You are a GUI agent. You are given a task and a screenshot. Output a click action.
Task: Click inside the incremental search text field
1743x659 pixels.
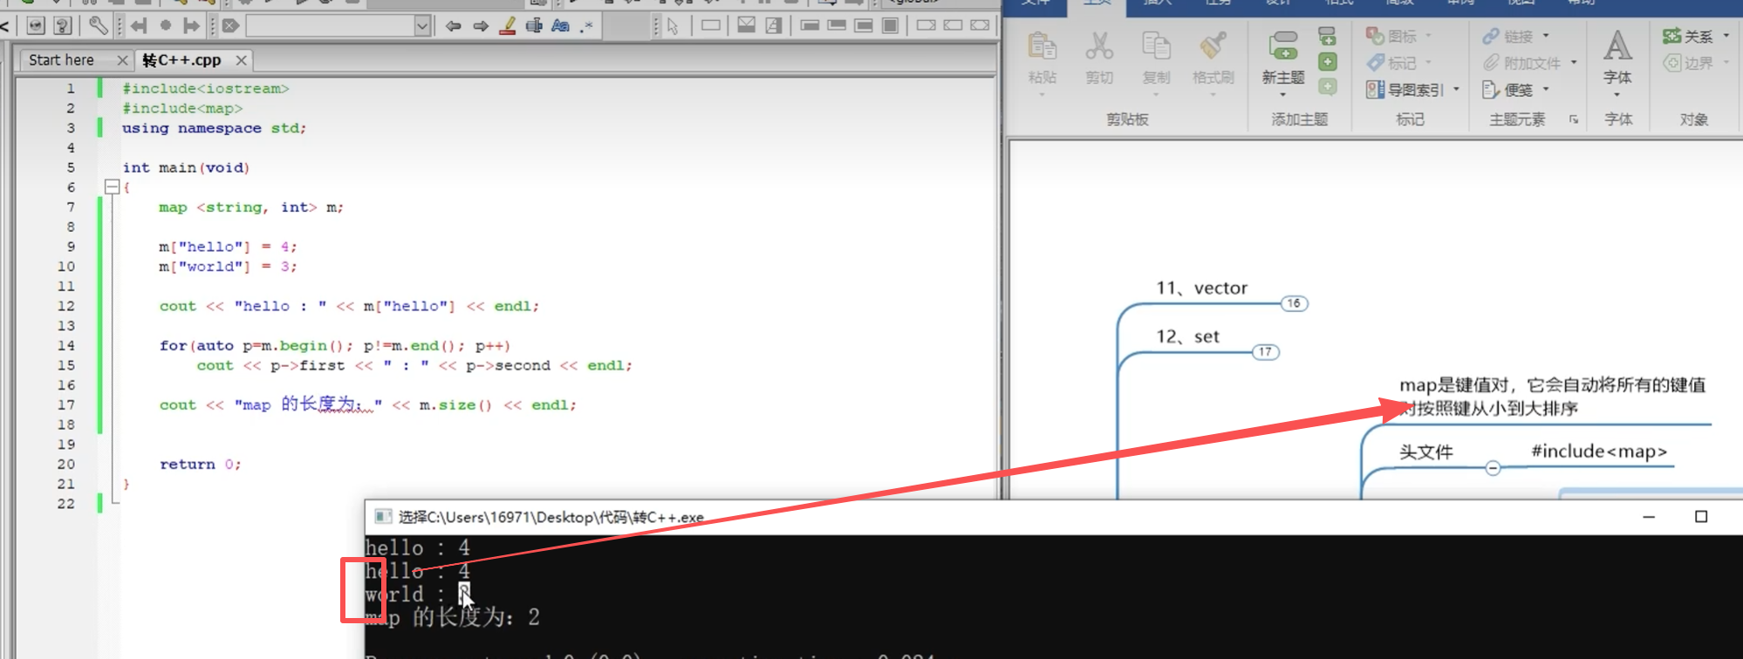pos(330,25)
